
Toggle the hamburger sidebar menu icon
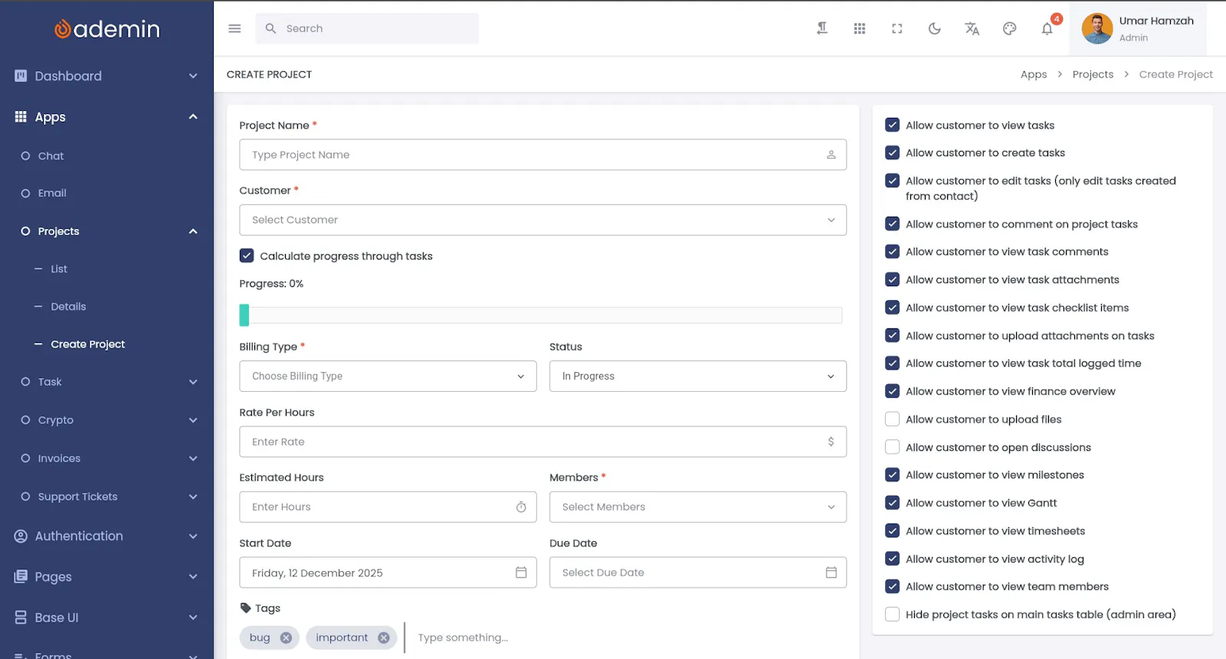click(234, 28)
